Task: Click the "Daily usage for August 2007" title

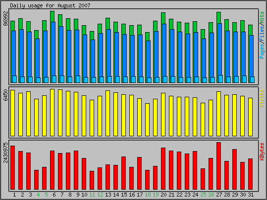Action: pyautogui.click(x=50, y=5)
